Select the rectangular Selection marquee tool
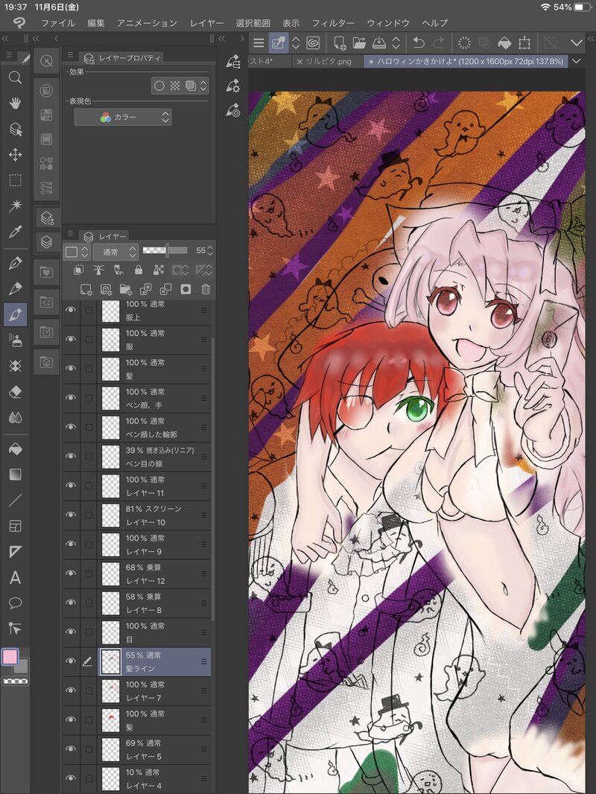The image size is (596, 794). coord(15,180)
